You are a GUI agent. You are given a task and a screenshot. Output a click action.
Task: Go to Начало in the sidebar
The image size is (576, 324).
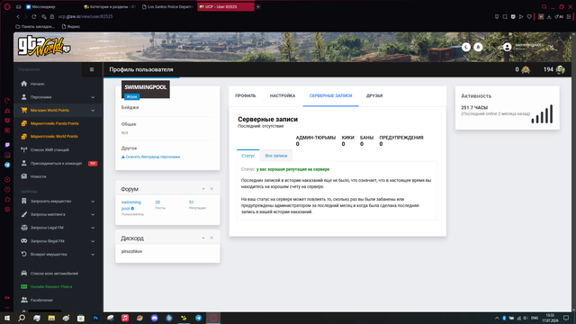[x=37, y=84]
